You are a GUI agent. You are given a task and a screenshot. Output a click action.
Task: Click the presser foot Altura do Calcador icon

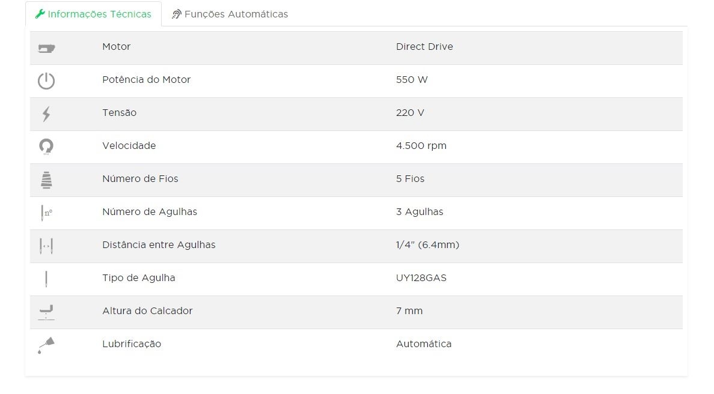(46, 311)
